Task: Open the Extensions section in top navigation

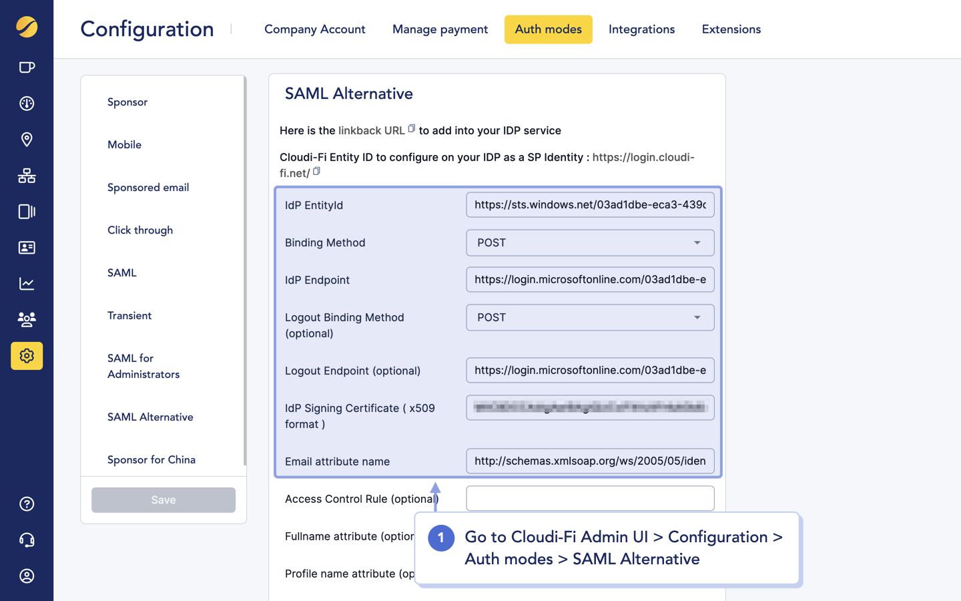Action: [x=731, y=29]
